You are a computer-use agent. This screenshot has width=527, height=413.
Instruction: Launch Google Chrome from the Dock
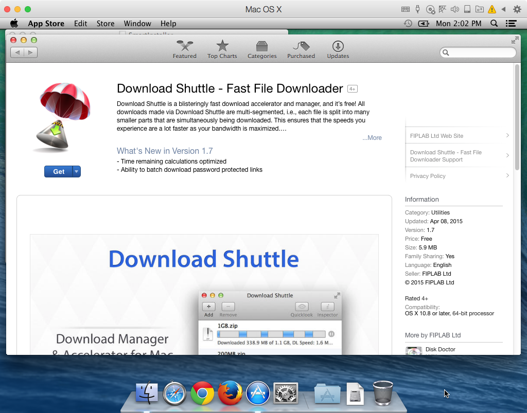coord(202,393)
